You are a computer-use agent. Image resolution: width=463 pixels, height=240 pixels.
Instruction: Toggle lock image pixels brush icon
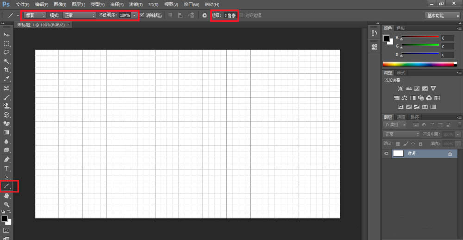pyautogui.click(x=406, y=144)
